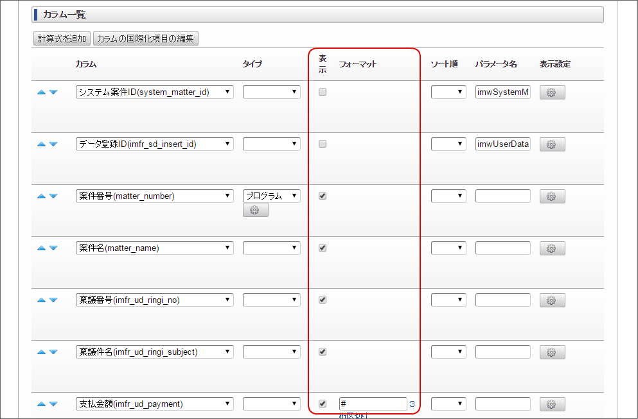Open display settings gear in 案件番号 row
Viewport: 638px width, 419px height.
pyautogui.click(x=552, y=196)
